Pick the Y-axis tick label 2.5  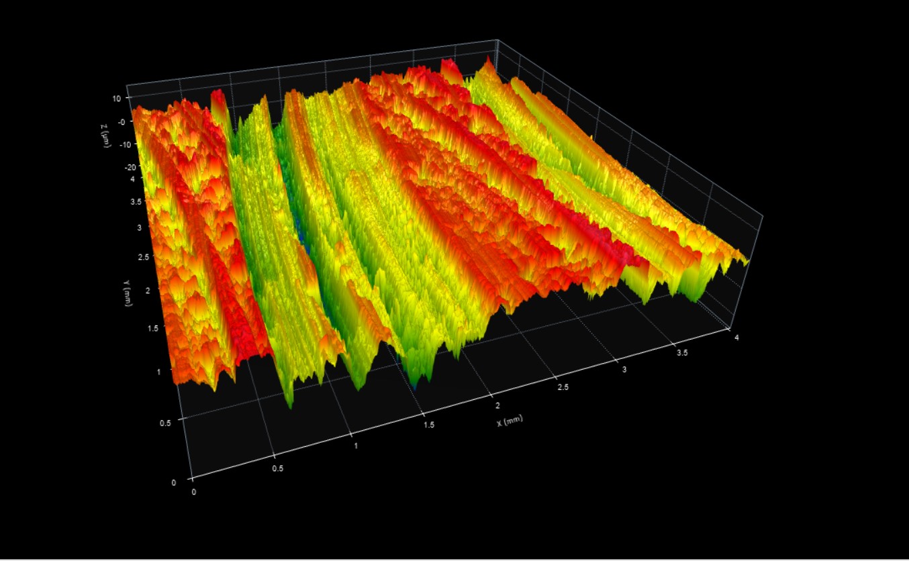(144, 256)
